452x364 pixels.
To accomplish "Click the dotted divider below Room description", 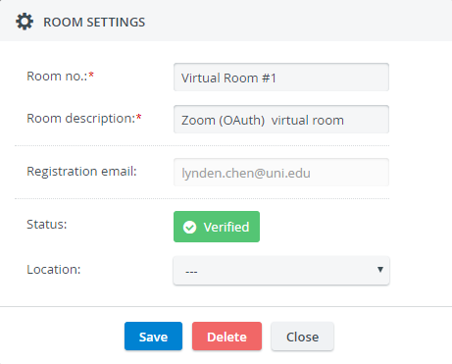I will (202, 145).
